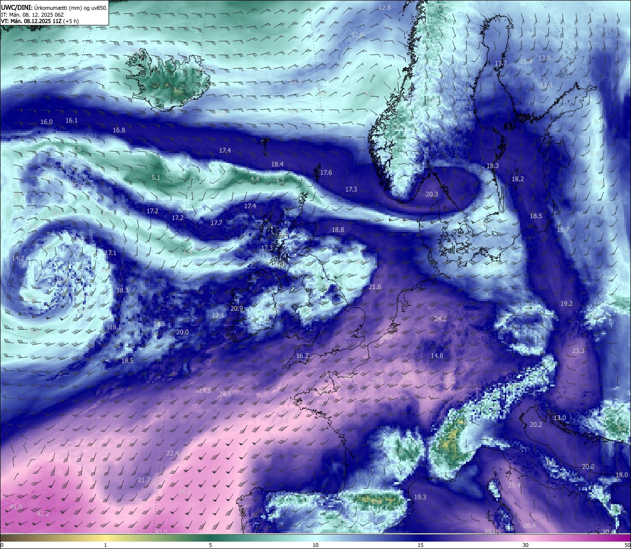
Task: Click the '35.3' value on the map
Action: point(184,492)
